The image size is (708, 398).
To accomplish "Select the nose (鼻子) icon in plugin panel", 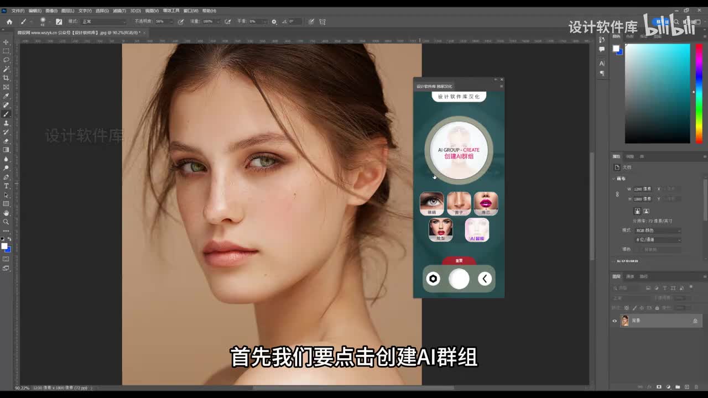I will point(459,203).
